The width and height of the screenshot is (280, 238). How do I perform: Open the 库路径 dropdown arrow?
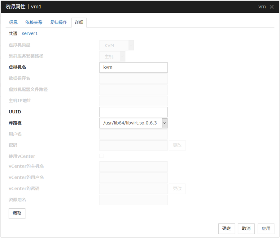coord(164,123)
